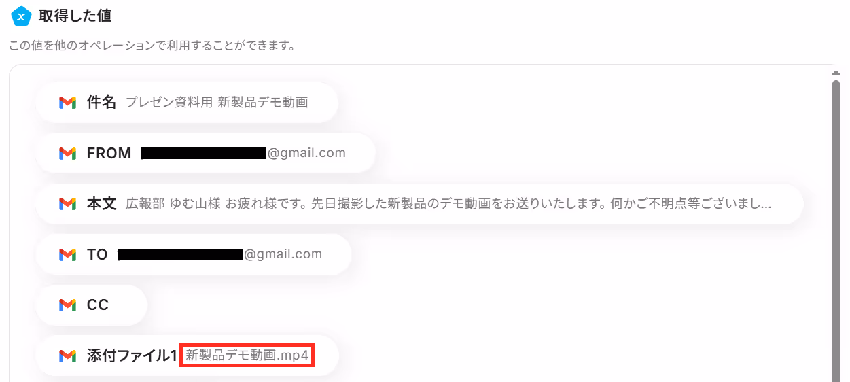This screenshot has width=850, height=382.
Task: Select the empty CC chip
Action: tap(92, 305)
